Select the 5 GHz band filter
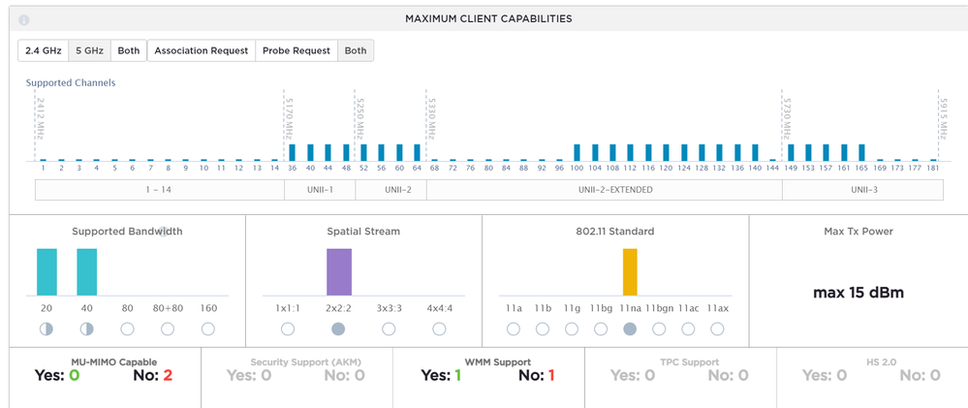The width and height of the screenshot is (968, 408). [x=89, y=50]
